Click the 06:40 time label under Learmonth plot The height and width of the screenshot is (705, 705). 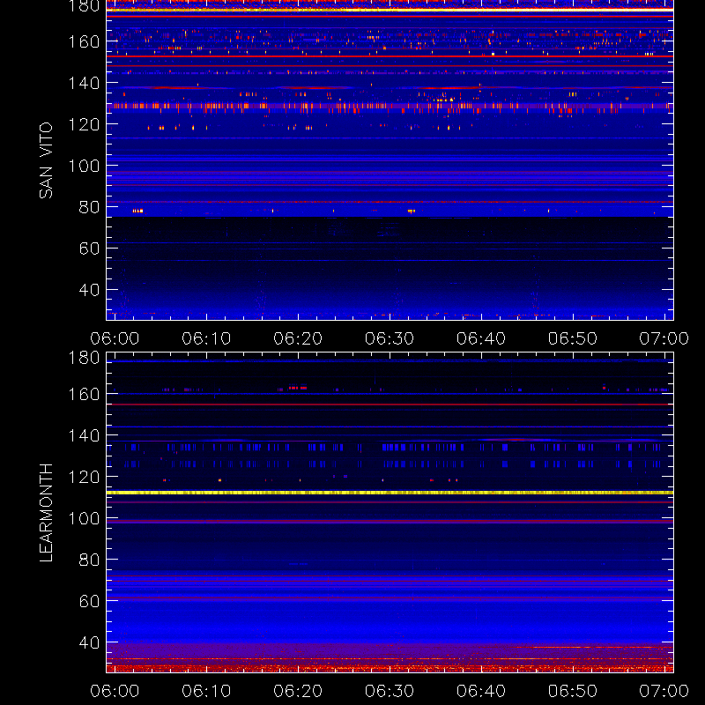481,691
